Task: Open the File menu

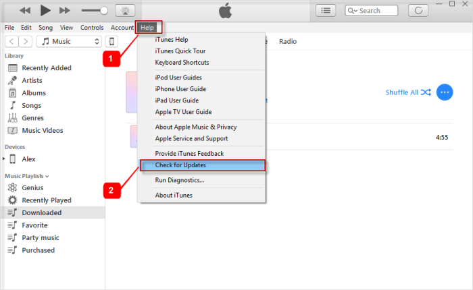Action: [9, 28]
